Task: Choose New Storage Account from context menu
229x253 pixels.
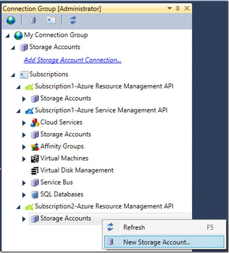Action: (164, 242)
